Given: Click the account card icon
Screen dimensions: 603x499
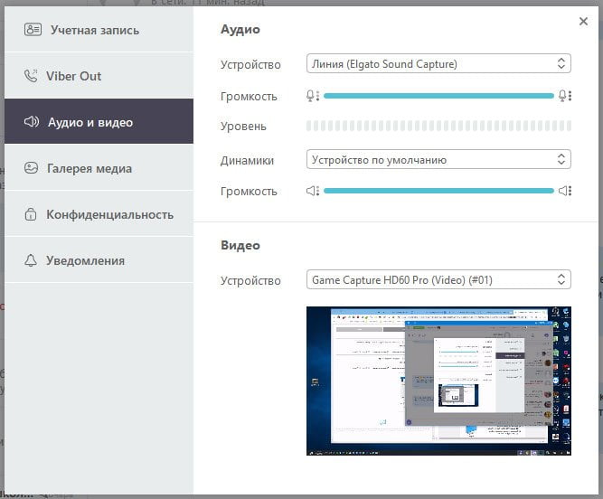Looking at the screenshot, I should pyautogui.click(x=33, y=30).
